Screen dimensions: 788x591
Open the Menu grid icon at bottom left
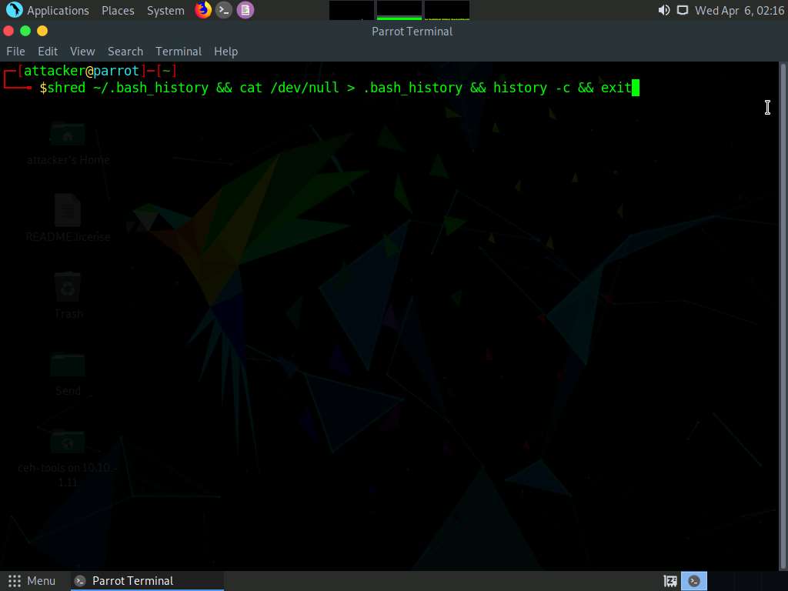14,581
